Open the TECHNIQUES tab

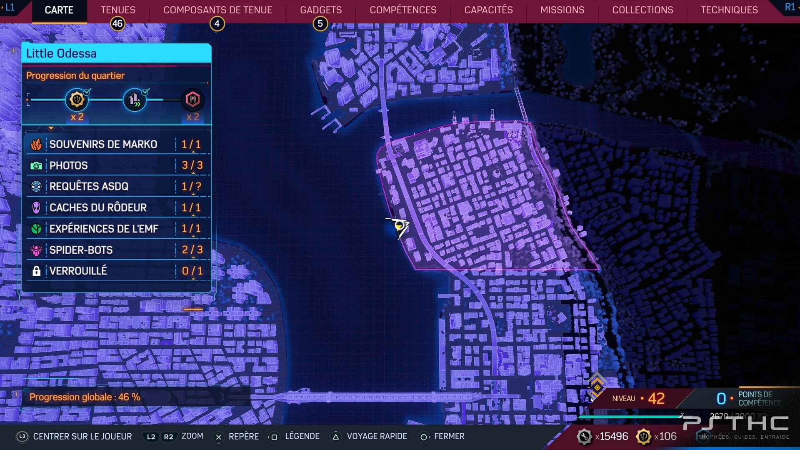(x=729, y=10)
